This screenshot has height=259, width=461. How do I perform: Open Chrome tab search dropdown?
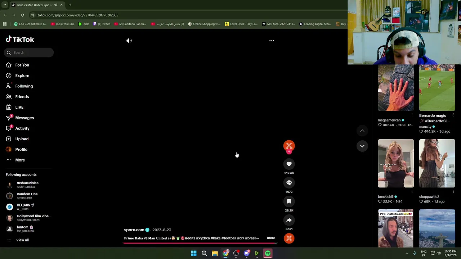click(x=4, y=5)
